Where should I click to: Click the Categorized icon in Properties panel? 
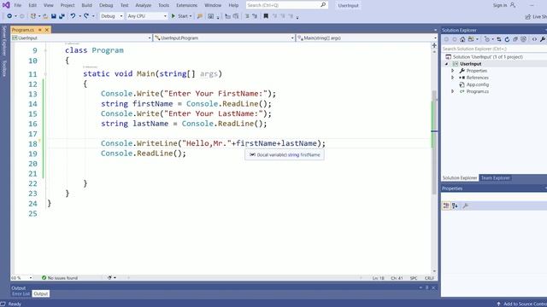[x=446, y=206]
